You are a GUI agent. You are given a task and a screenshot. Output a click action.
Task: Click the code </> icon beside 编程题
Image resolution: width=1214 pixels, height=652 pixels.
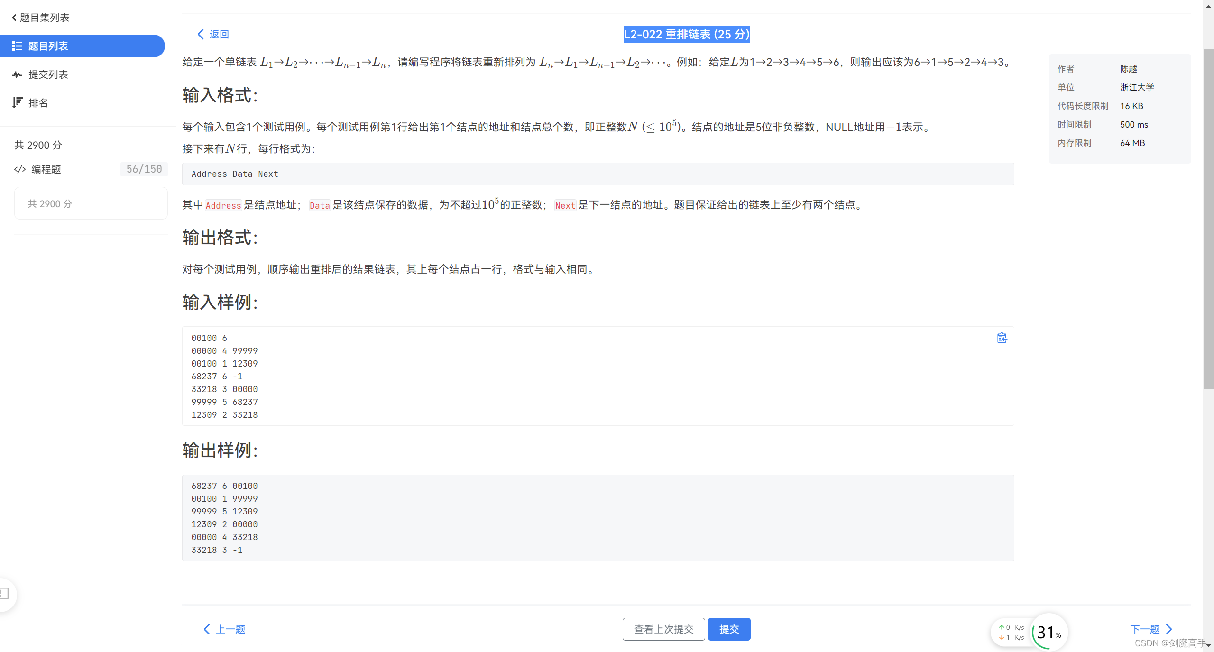(19, 169)
